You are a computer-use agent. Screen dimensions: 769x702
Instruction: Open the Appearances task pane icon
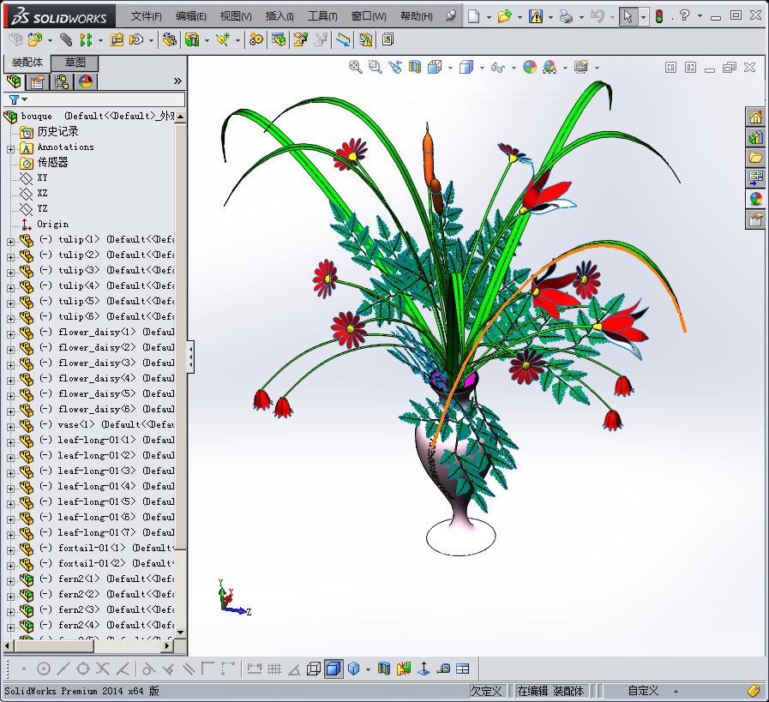click(755, 199)
